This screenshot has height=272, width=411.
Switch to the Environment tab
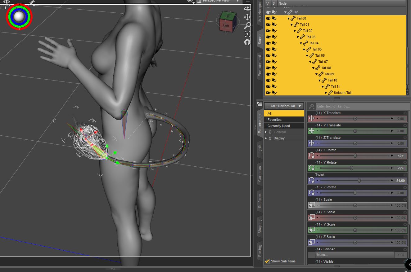coord(260,66)
